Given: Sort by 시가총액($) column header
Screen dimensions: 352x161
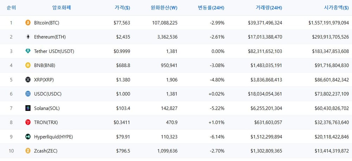Looking at the screenshot, I should [x=337, y=8].
